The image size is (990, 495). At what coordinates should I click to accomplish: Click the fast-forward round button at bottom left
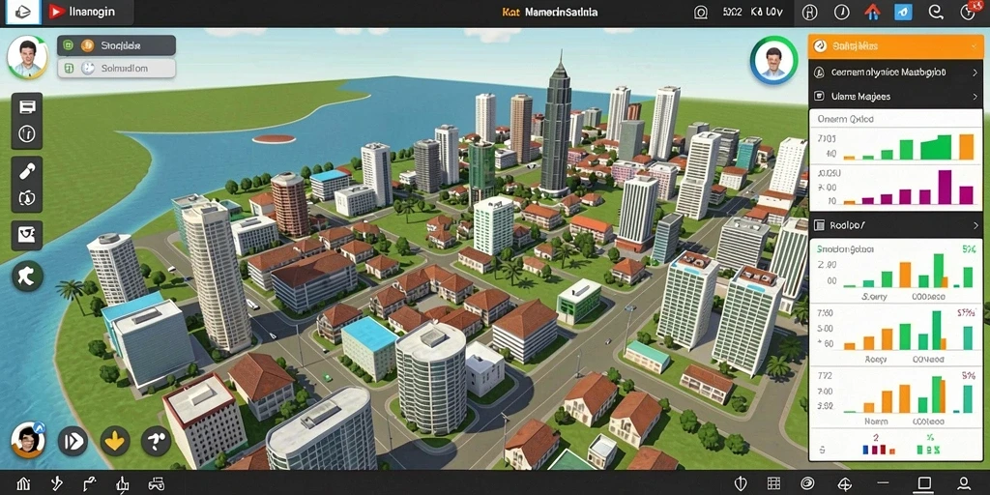click(73, 441)
